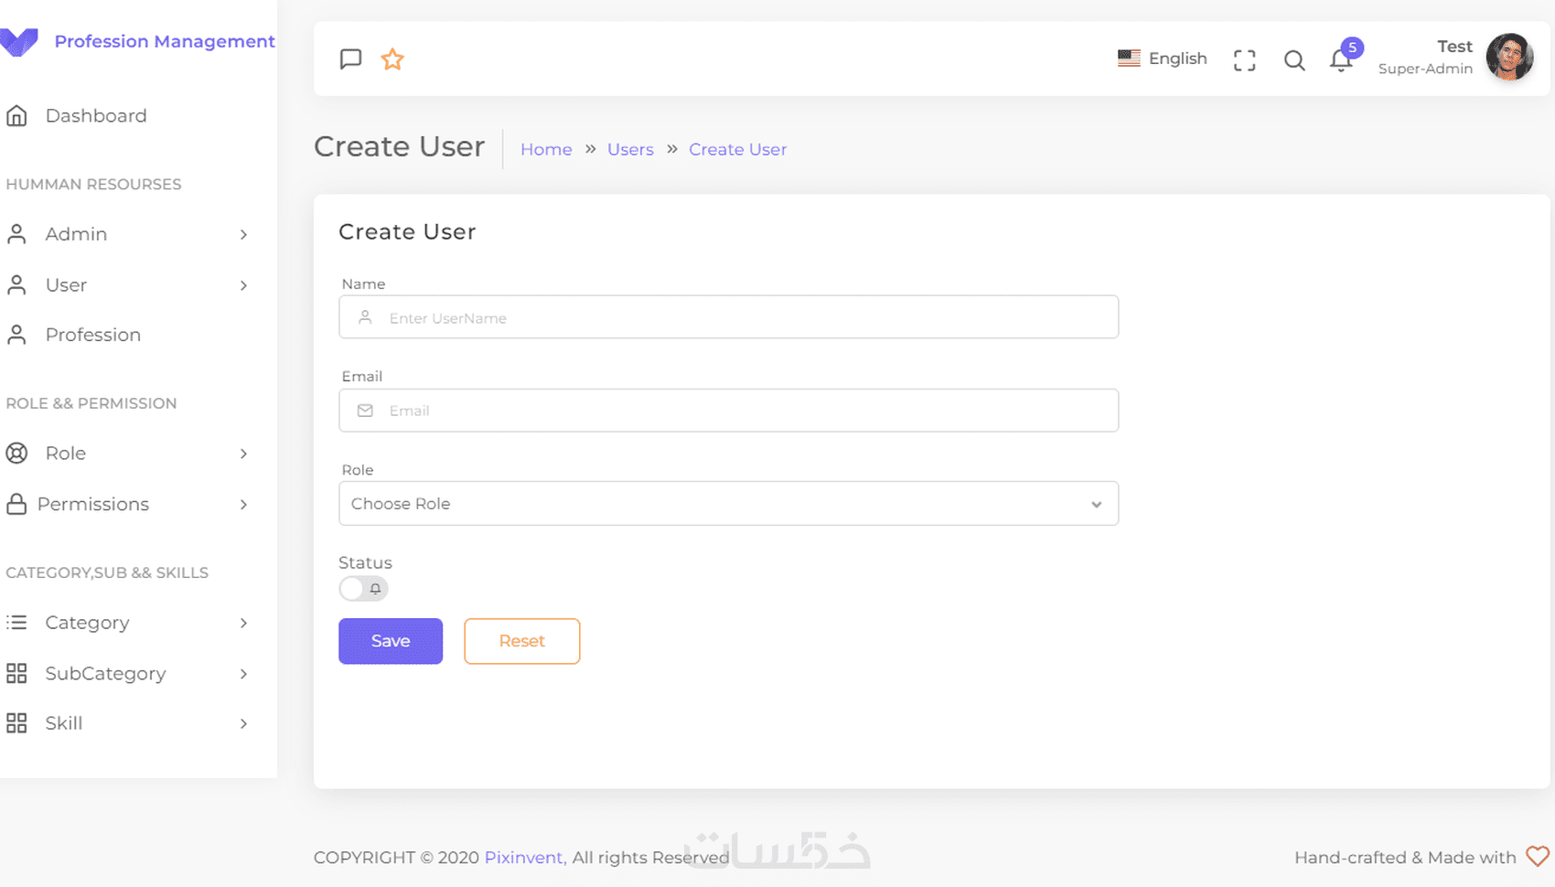Image resolution: width=1555 pixels, height=887 pixels.
Task: Click the orange star bookmark icon
Action: click(392, 59)
